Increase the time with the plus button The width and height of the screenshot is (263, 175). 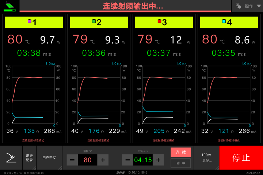158,160
